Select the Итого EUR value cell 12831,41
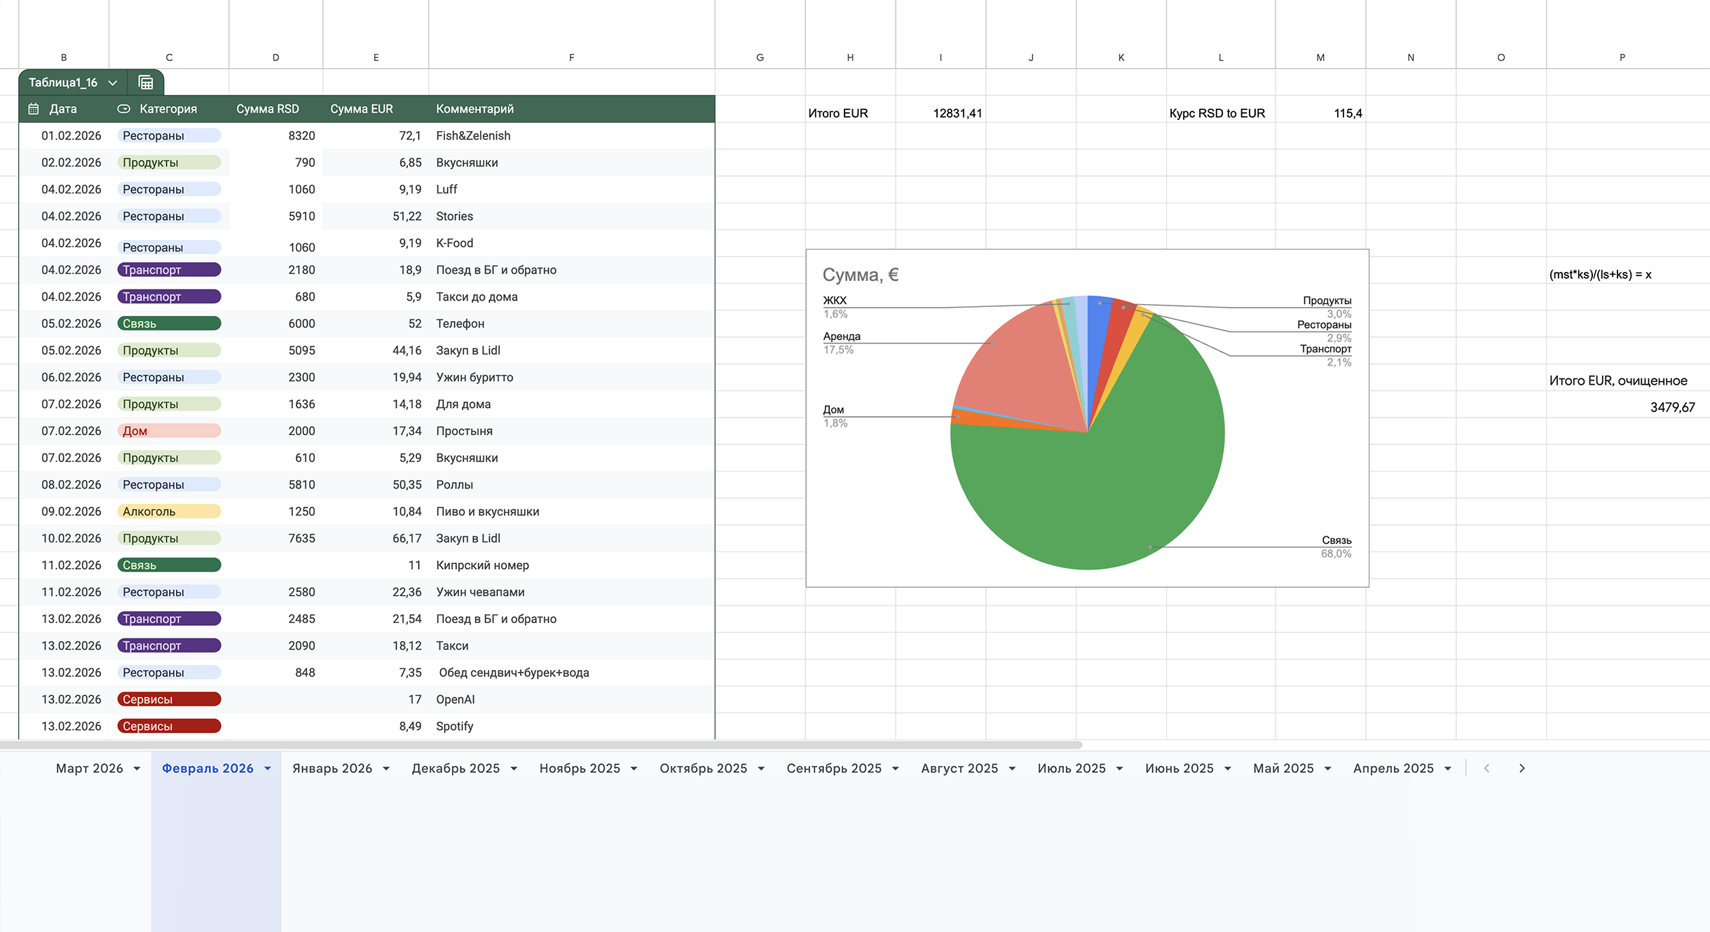The width and height of the screenshot is (1710, 932). [x=940, y=114]
